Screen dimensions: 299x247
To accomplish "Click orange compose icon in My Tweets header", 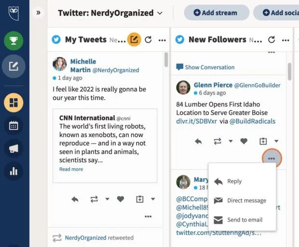I will 134,39.
